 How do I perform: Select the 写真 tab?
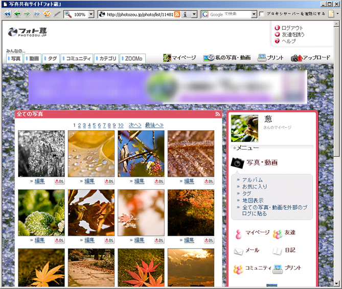point(14,58)
